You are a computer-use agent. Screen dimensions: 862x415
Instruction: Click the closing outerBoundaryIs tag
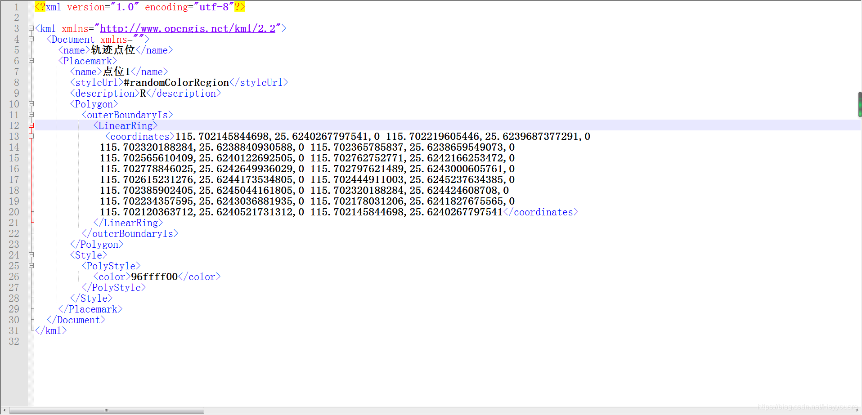pos(130,234)
